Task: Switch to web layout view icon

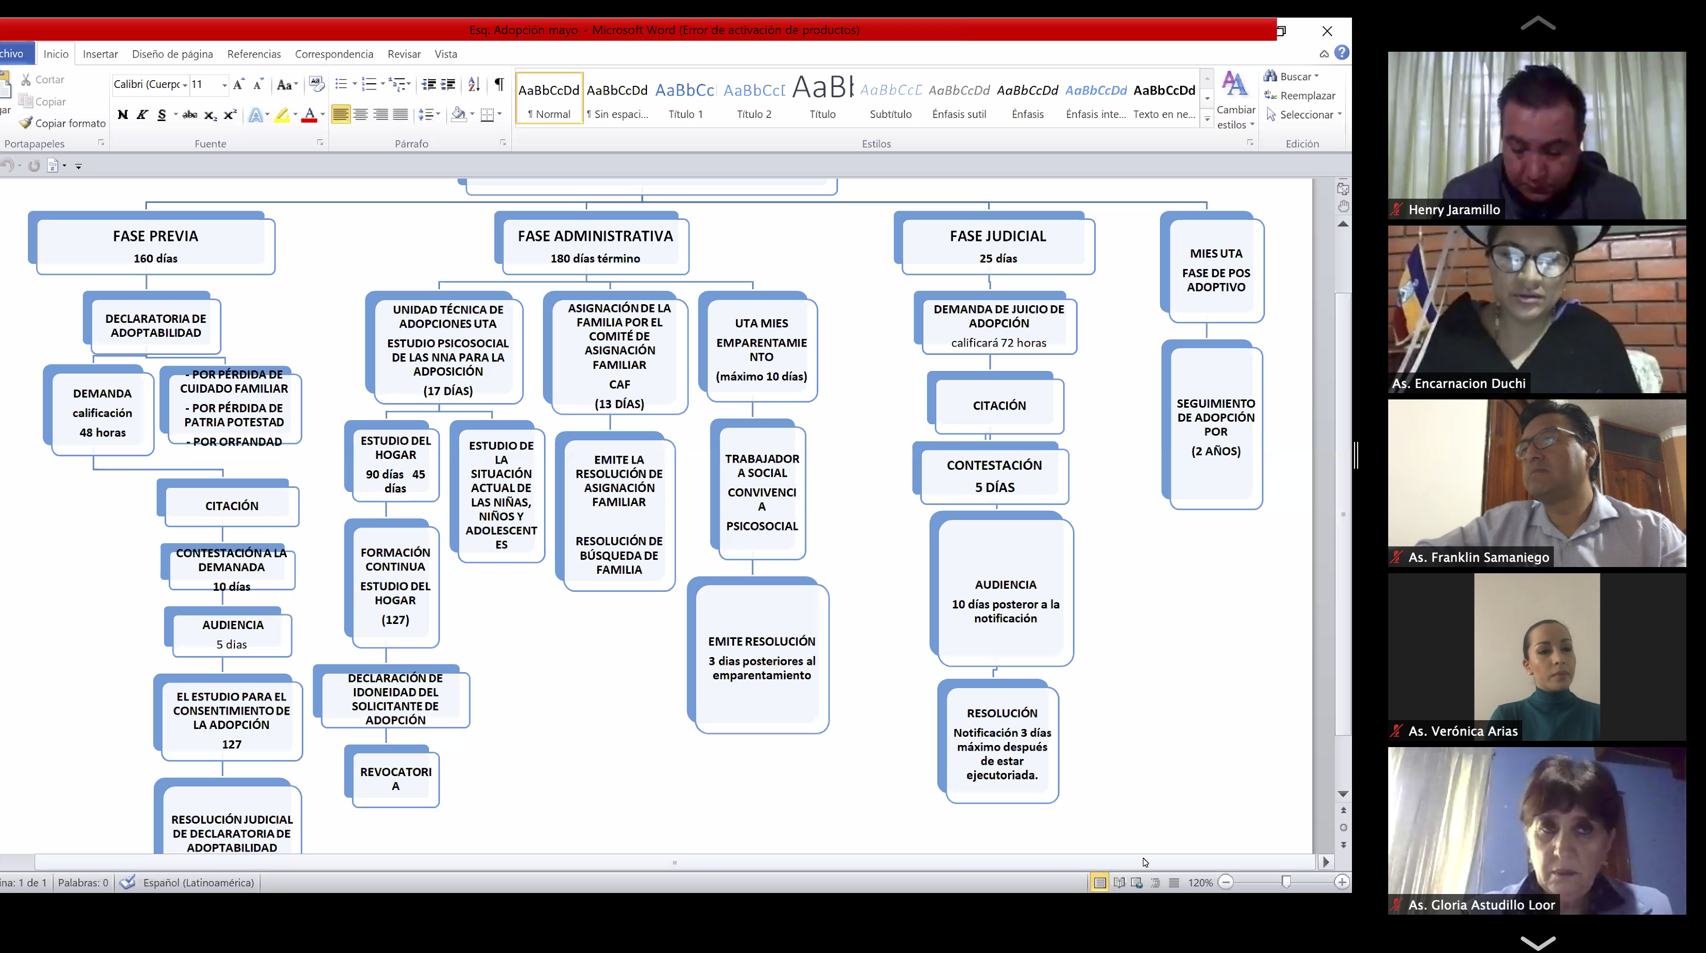Action: 1137,882
